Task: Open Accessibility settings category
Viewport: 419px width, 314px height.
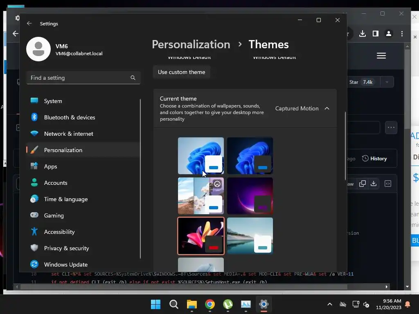Action: click(x=83, y=232)
